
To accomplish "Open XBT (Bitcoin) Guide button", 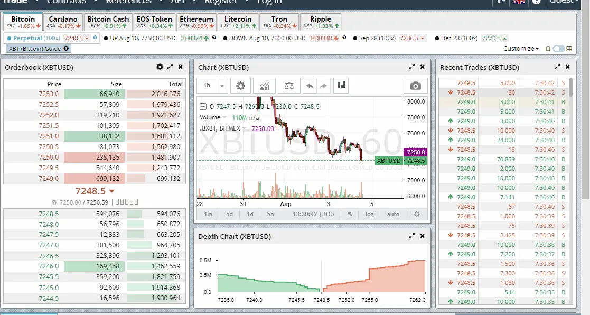I will [x=39, y=49].
